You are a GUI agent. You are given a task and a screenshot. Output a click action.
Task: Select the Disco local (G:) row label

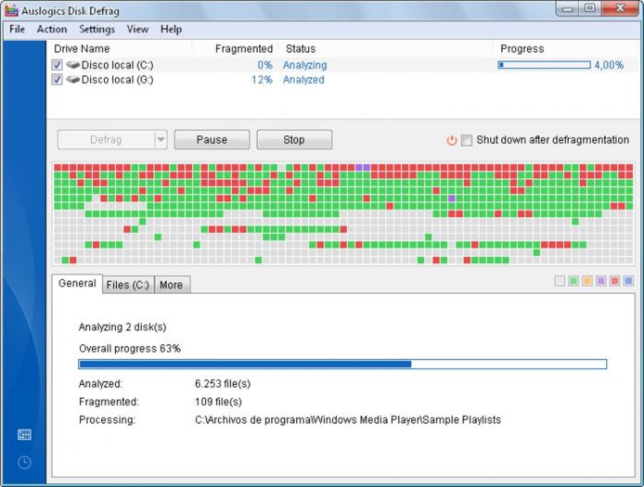117,80
